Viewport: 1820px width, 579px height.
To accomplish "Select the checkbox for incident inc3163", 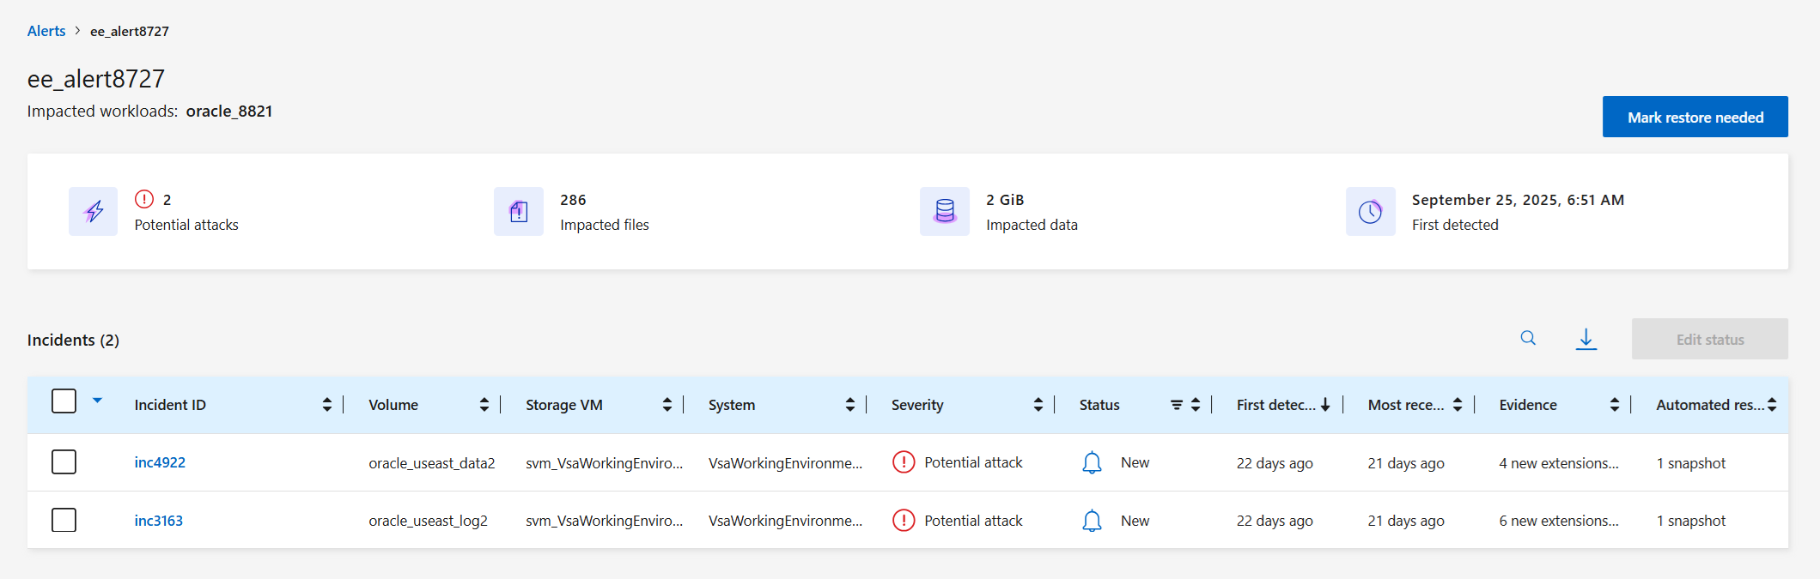I will click(64, 520).
